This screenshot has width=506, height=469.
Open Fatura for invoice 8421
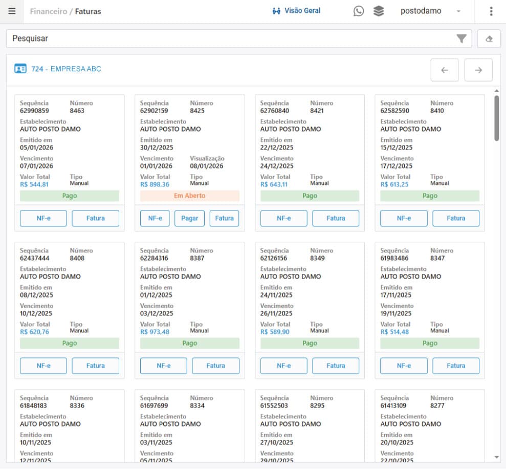336,218
